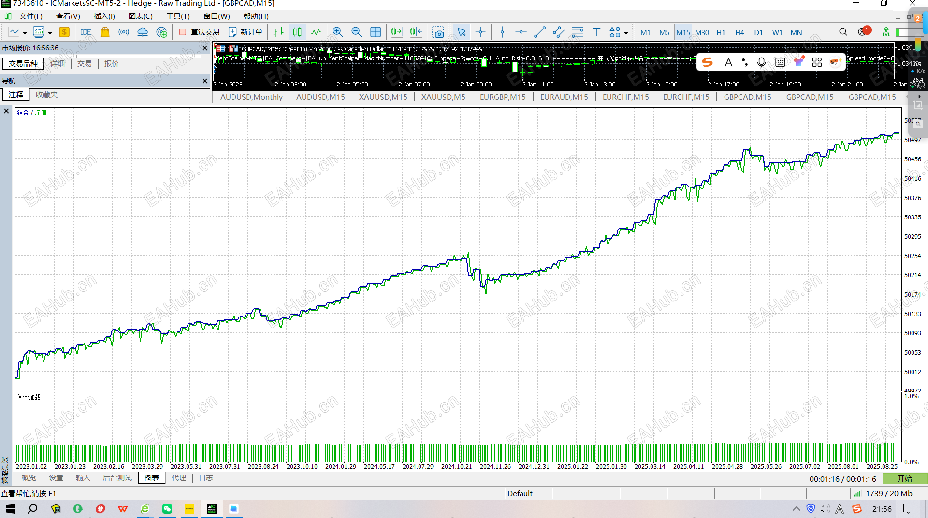Close the 市场报价 market watch panel
928x518 pixels.
(205, 48)
